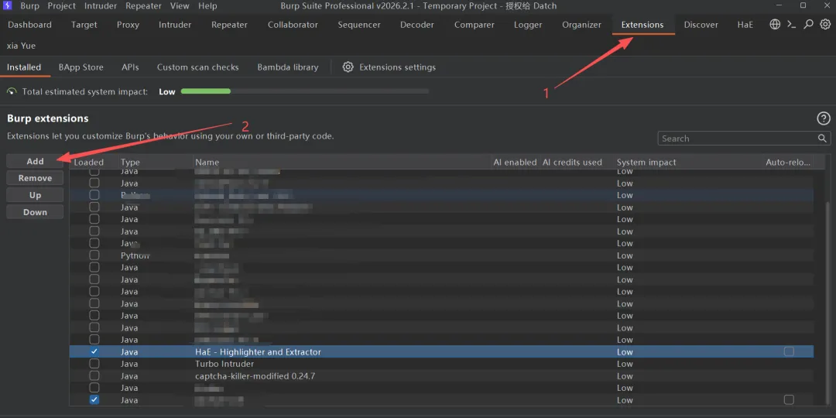Viewport: 836px width, 418px height.
Task: Open the Project menu
Action: 62,6
